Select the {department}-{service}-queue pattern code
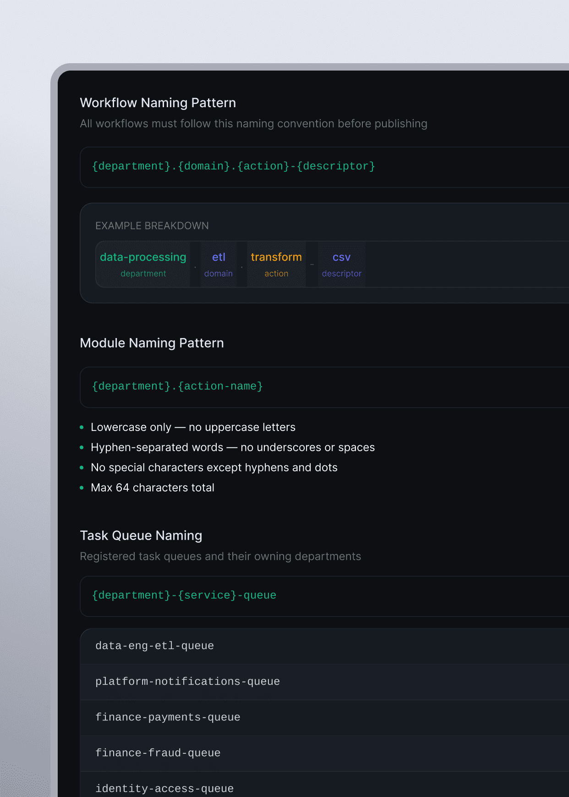This screenshot has height=797, width=569. 184,595
